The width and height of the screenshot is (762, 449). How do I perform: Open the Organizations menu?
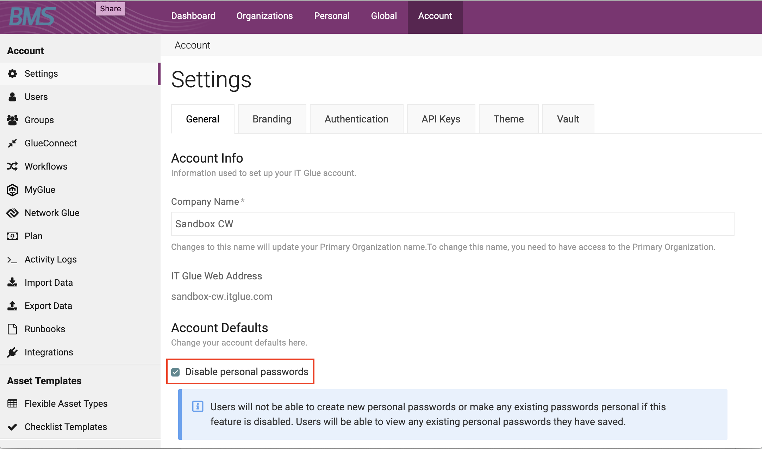(x=264, y=16)
